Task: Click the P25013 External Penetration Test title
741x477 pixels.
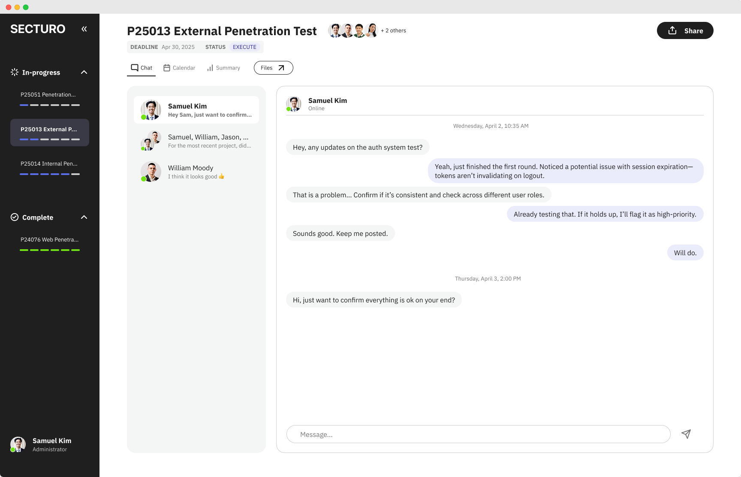Action: coord(222,31)
